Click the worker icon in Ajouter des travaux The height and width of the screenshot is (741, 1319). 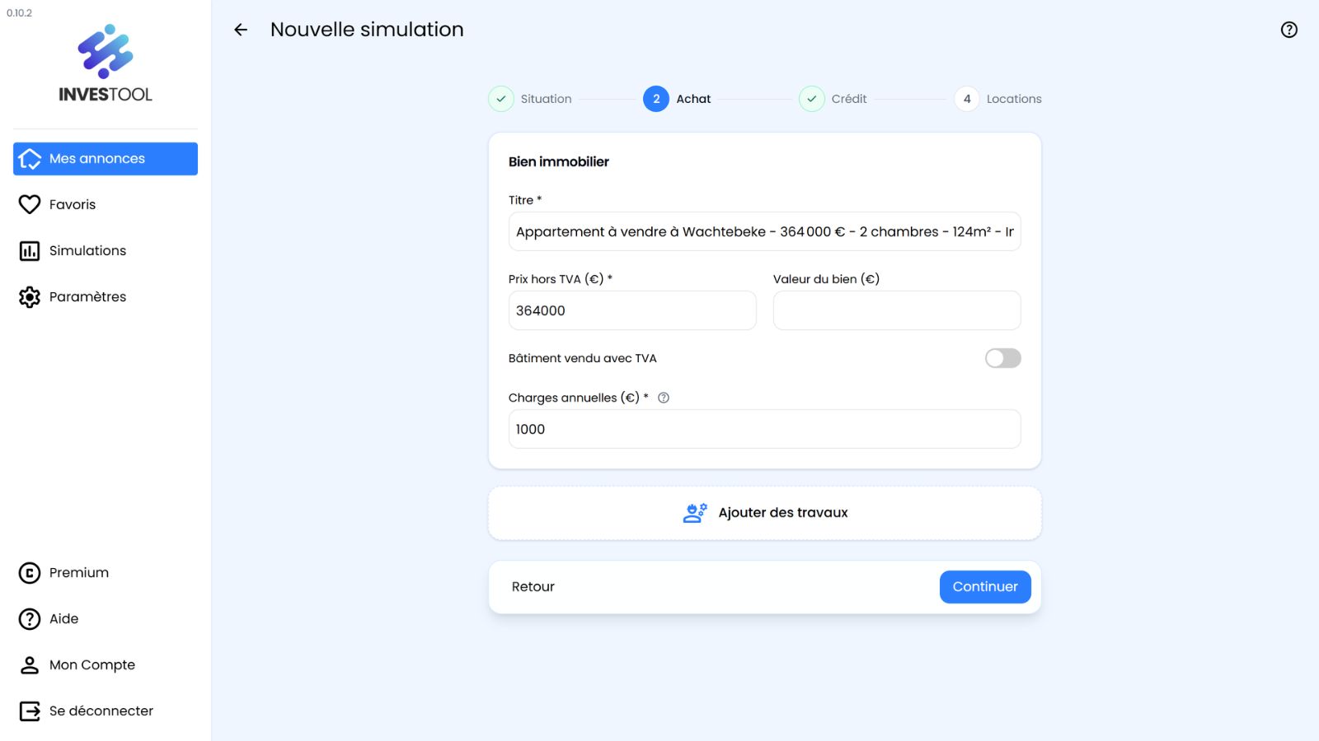click(x=695, y=513)
